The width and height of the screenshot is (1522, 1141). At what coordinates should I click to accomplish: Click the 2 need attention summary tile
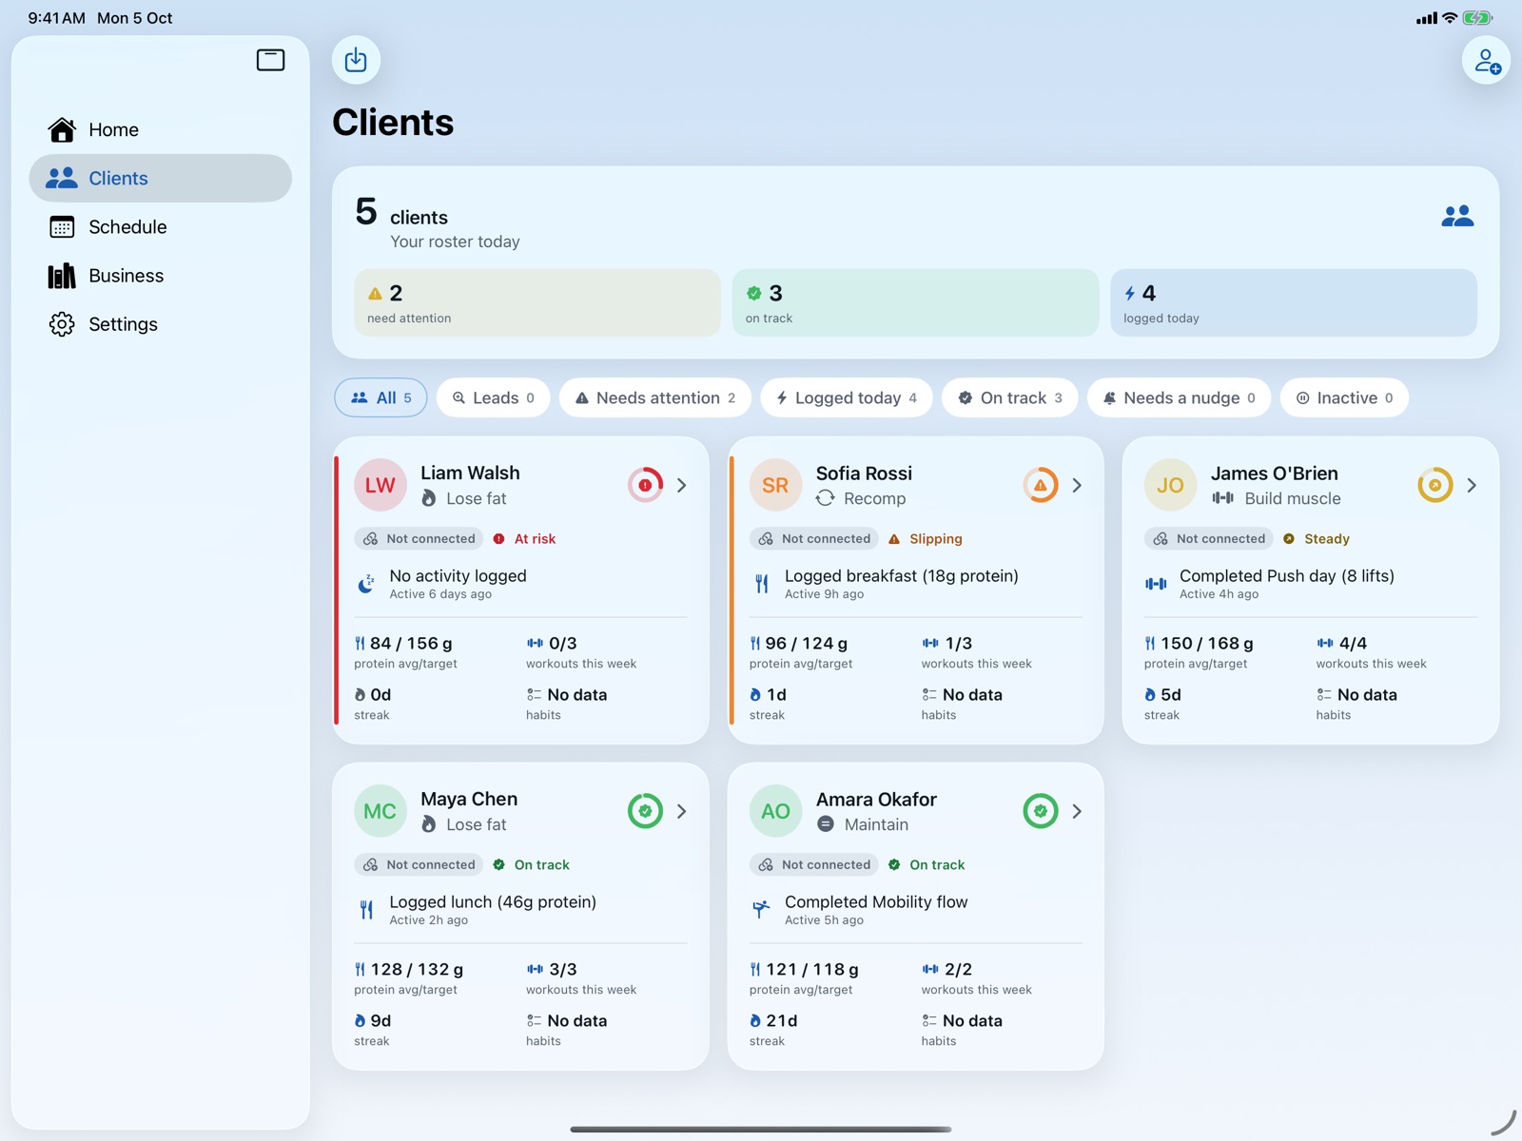coord(537,302)
